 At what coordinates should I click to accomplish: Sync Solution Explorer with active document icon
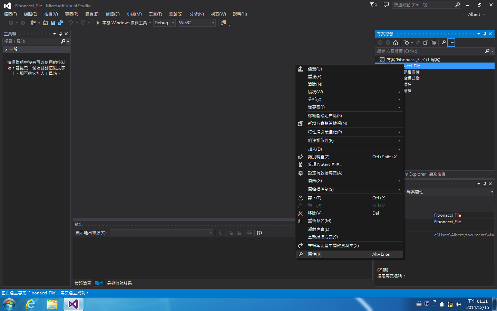pos(418,42)
